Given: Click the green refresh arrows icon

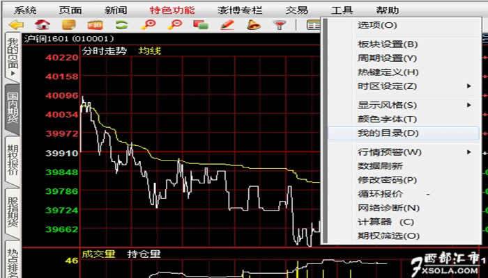Looking at the screenshot, I should 122,25.
